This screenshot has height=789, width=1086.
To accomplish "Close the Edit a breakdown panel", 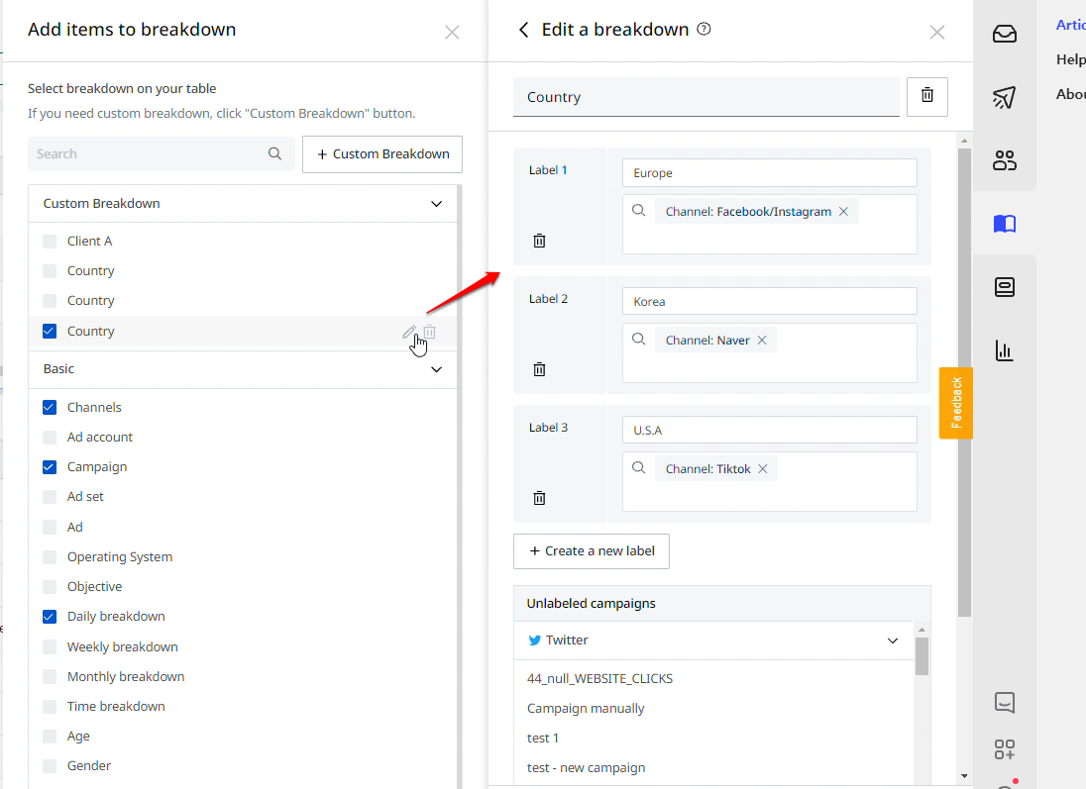I will 937,33.
